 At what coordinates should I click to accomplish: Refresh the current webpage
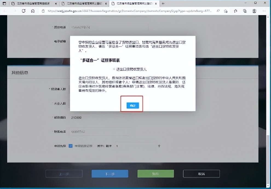(24, 11)
